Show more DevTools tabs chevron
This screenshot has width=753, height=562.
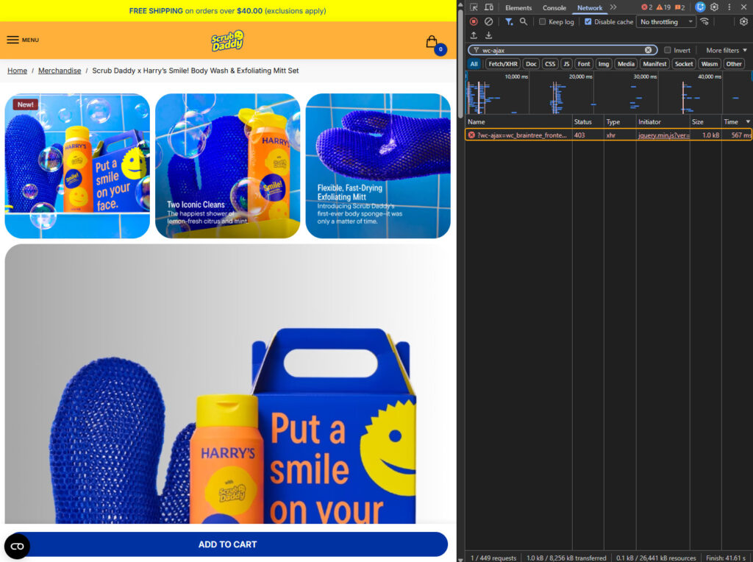coord(613,7)
